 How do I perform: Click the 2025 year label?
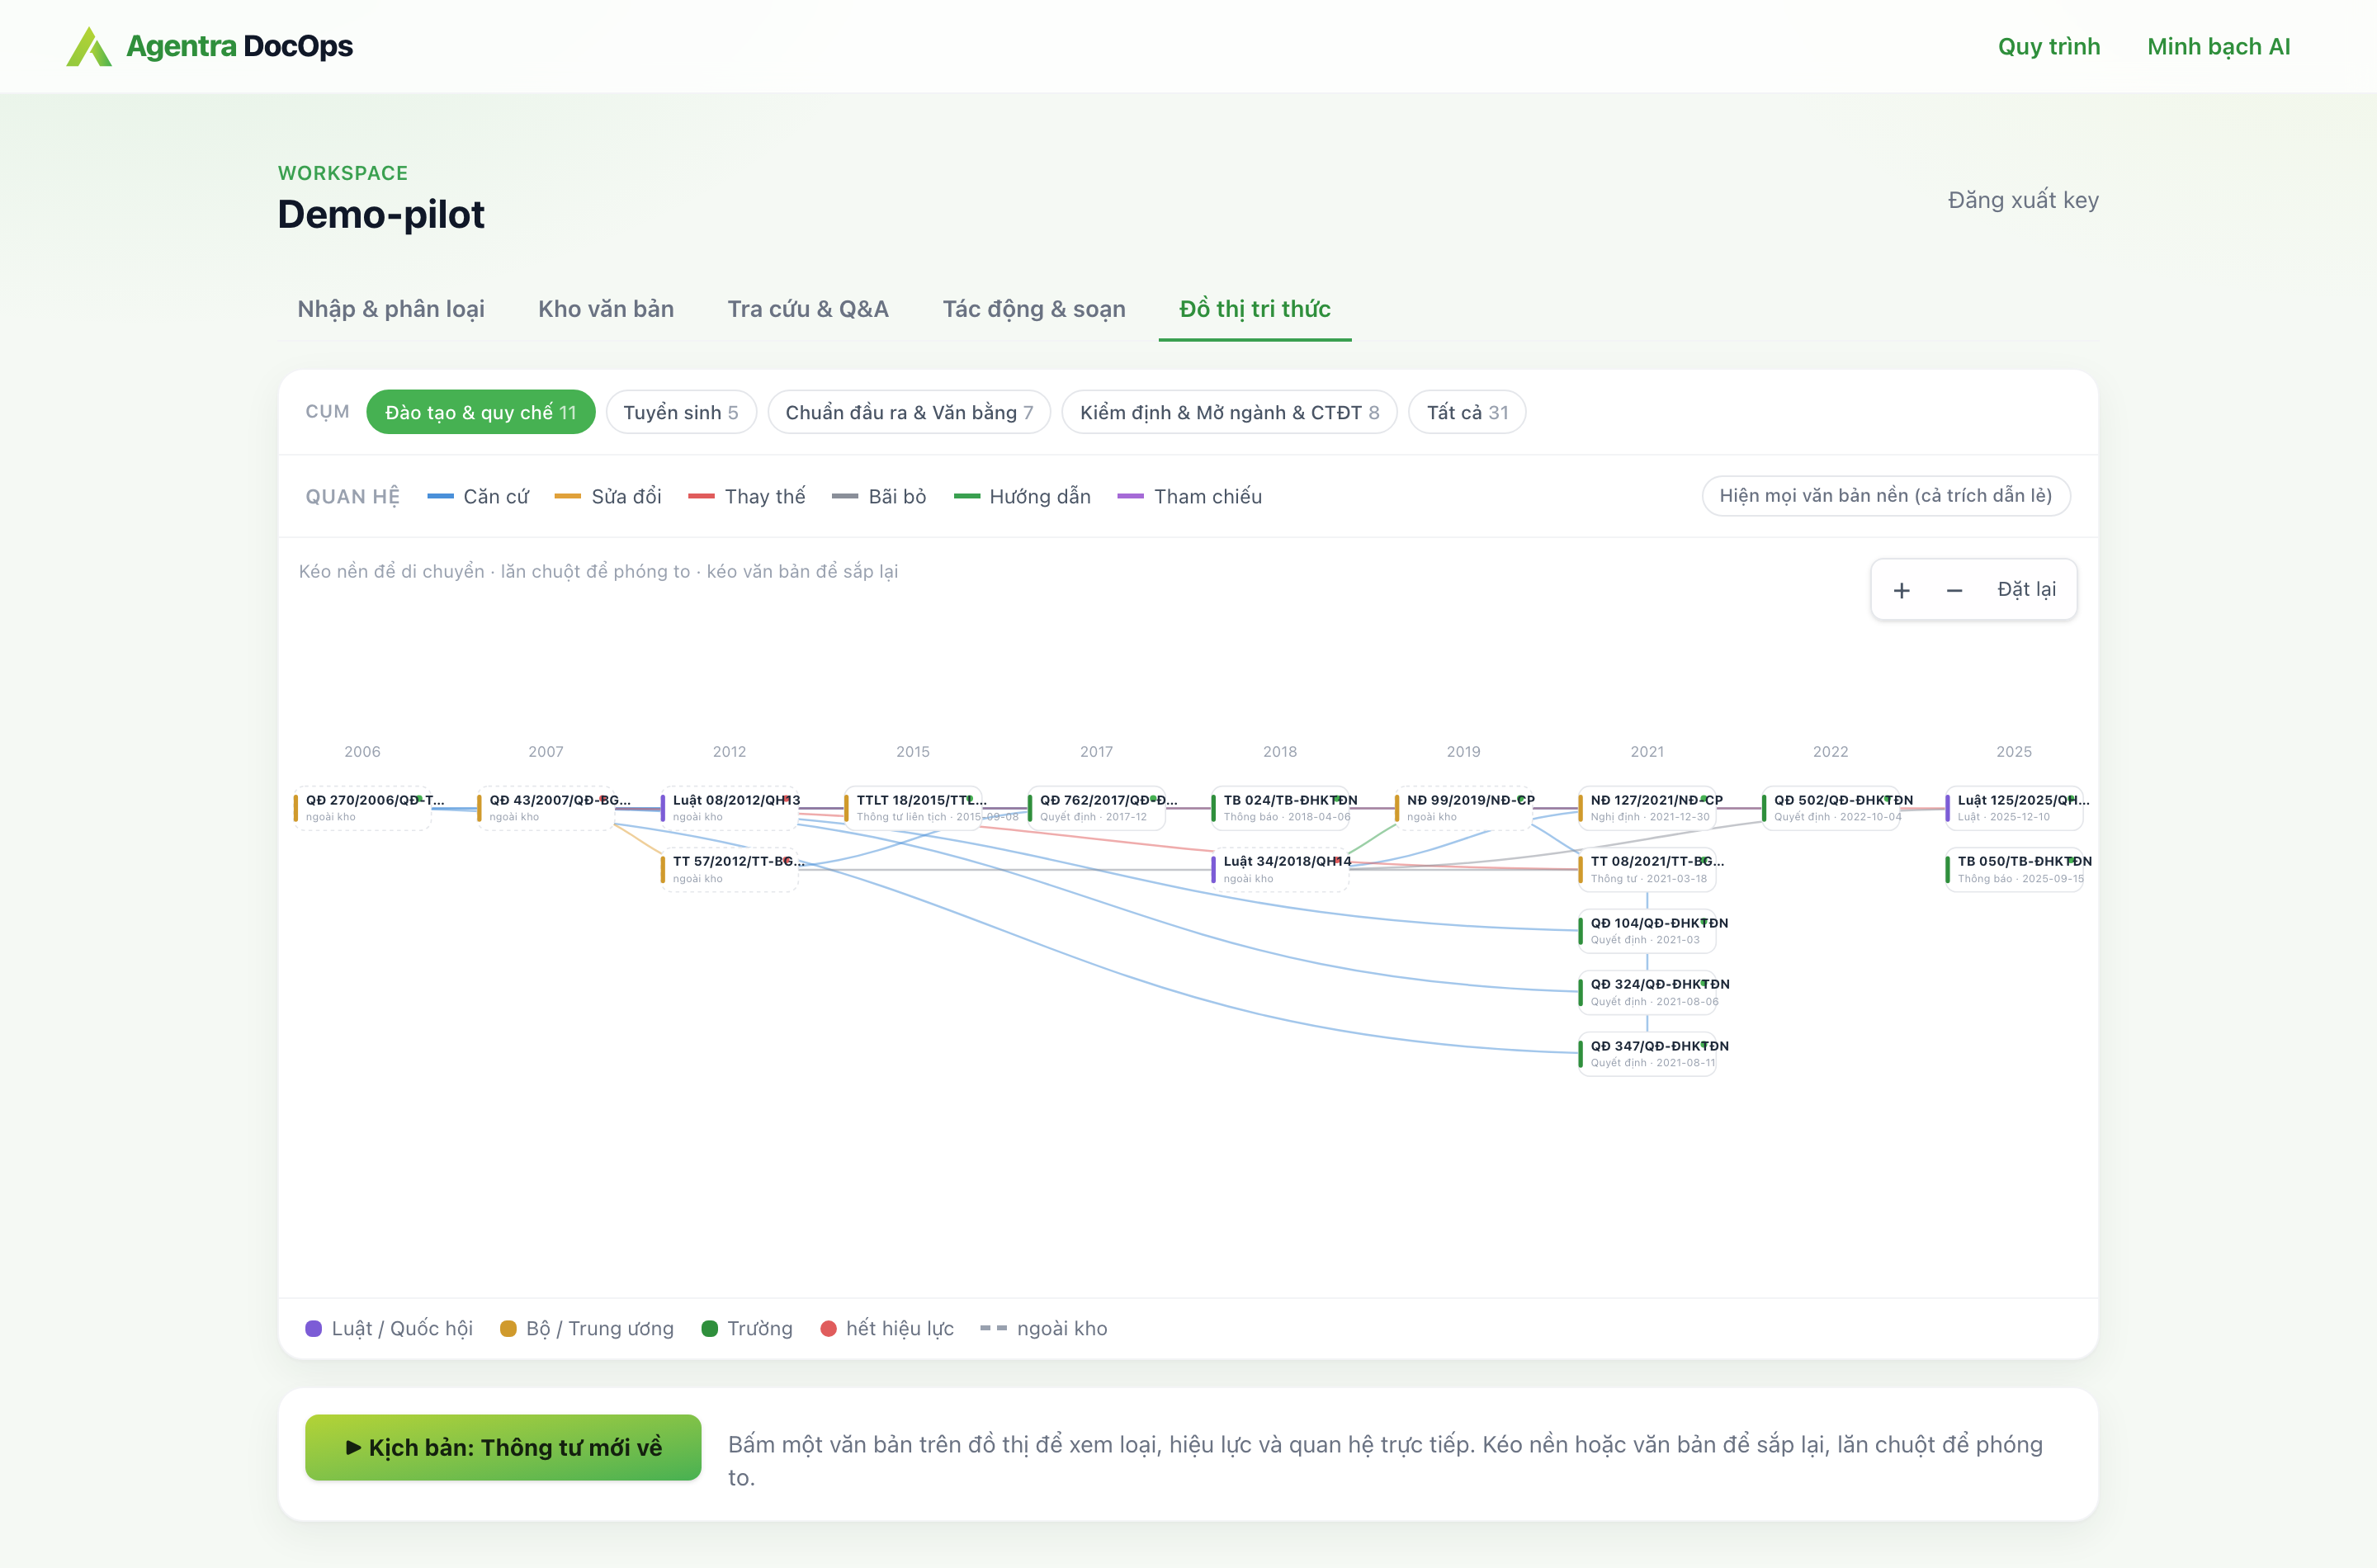2014,752
